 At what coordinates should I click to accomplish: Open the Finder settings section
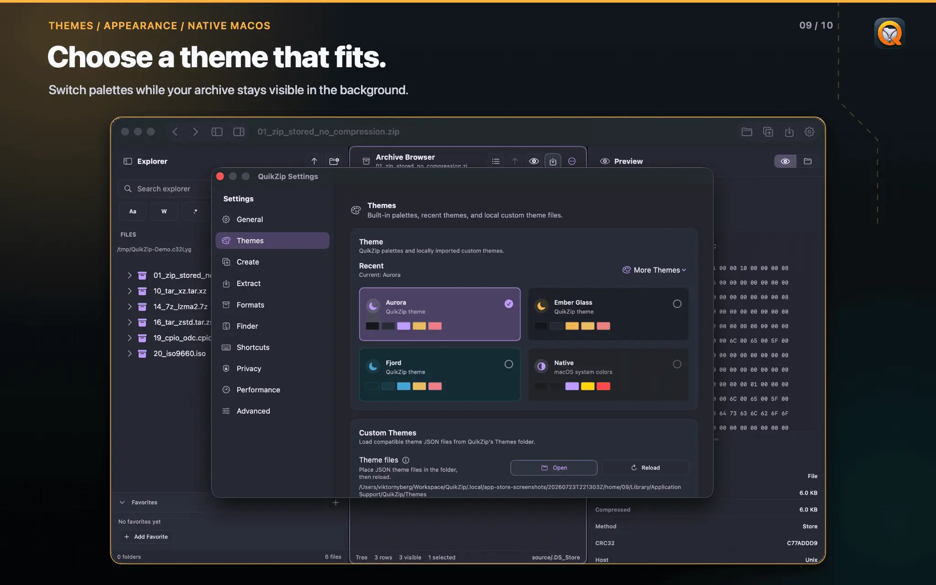272,326
